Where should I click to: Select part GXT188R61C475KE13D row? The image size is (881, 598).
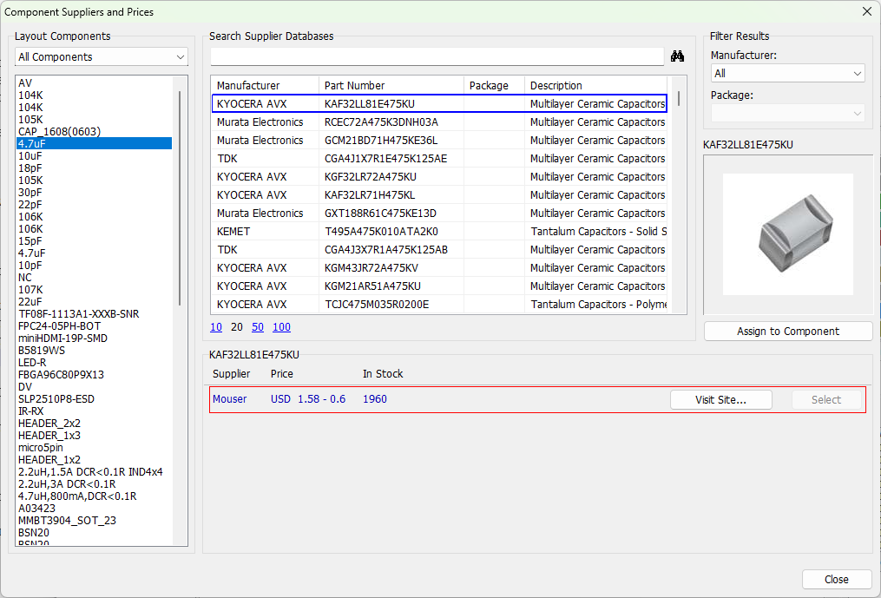point(439,213)
